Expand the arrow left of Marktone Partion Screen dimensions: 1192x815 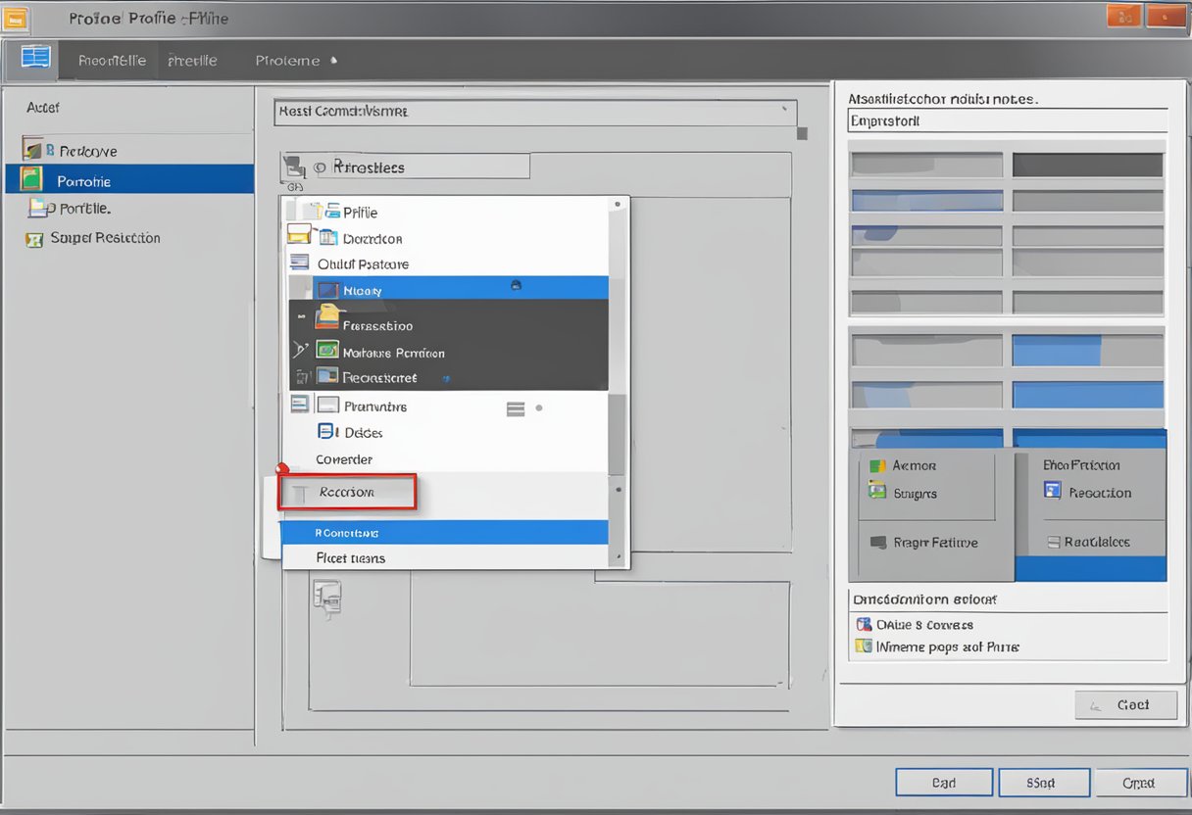tap(300, 350)
